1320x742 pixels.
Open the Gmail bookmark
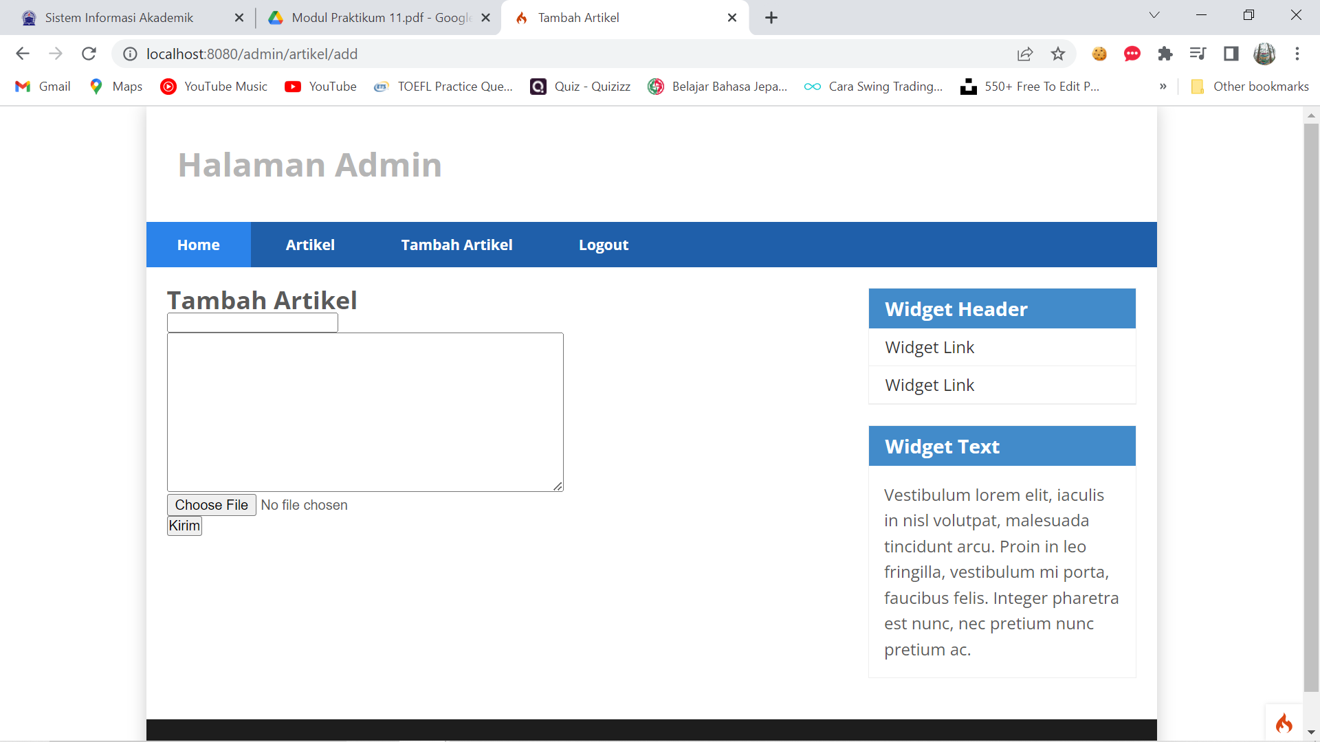point(42,87)
